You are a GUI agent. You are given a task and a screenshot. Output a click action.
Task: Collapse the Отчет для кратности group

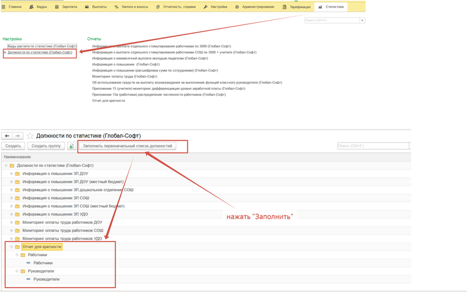click(11, 247)
